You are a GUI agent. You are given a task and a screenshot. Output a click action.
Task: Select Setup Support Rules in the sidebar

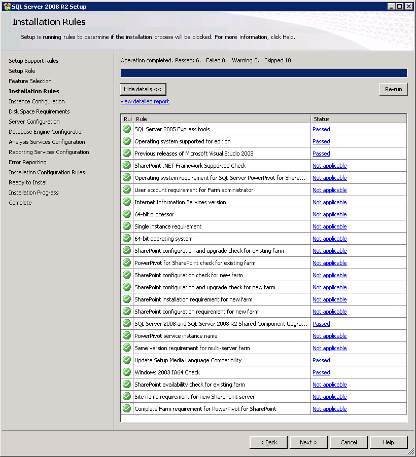coord(33,61)
